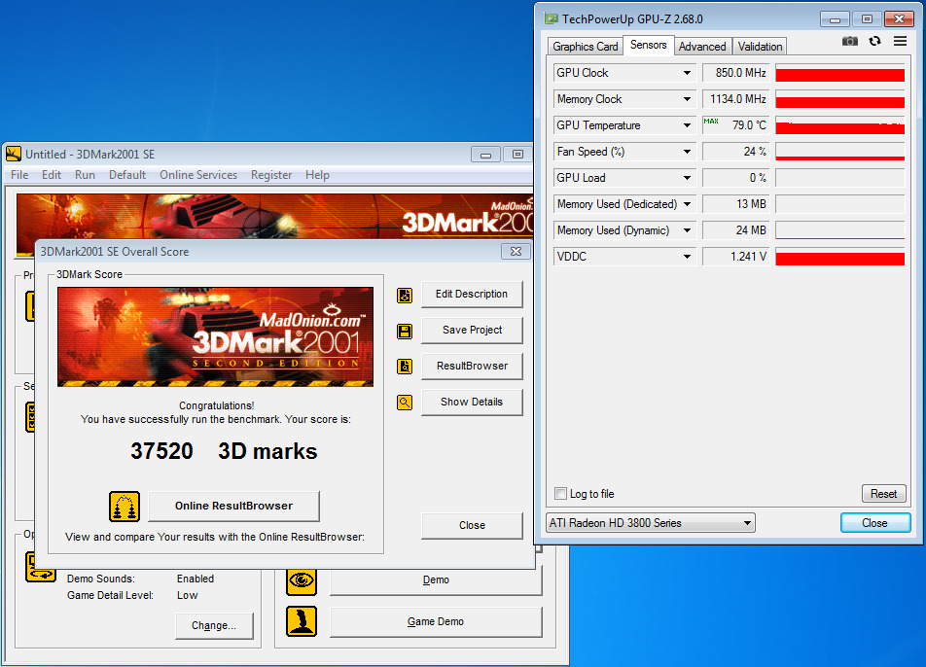
Task: Click the Demo eye icon
Action: 302,580
